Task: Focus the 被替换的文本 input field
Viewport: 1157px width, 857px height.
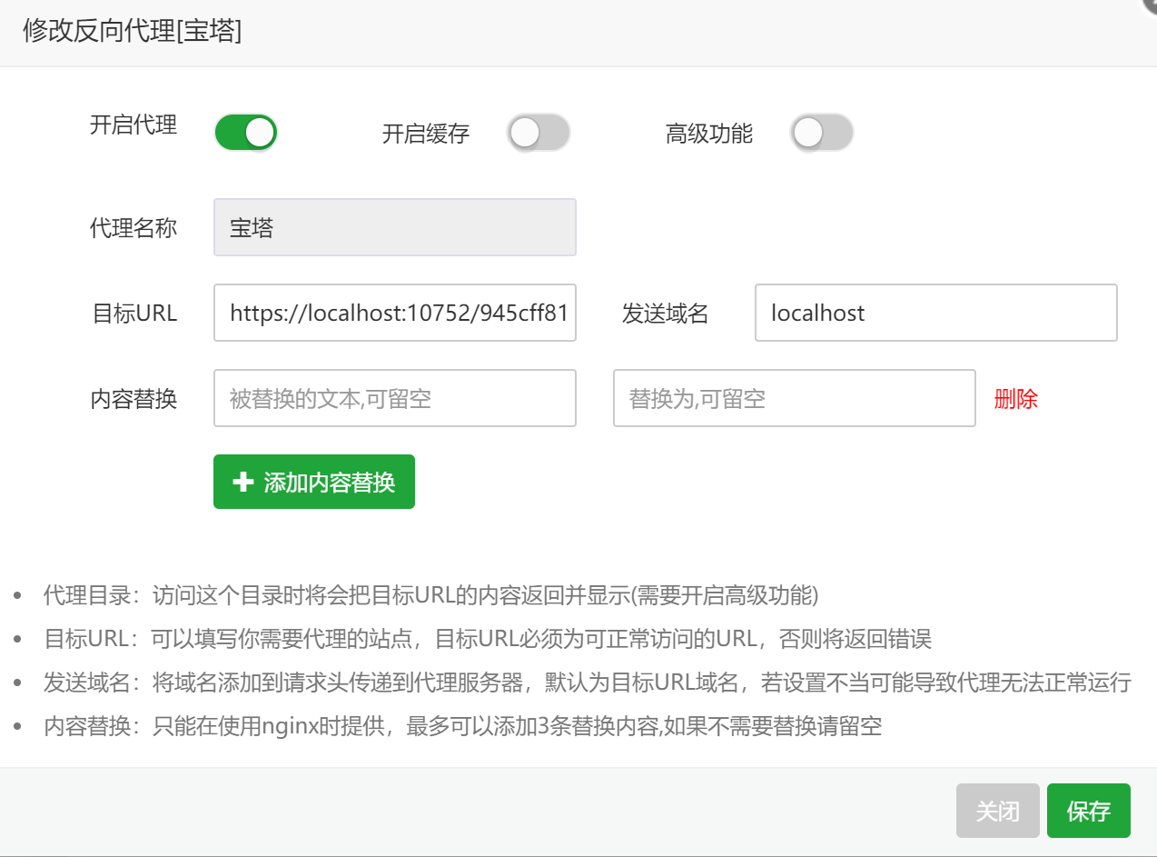Action: pos(395,398)
